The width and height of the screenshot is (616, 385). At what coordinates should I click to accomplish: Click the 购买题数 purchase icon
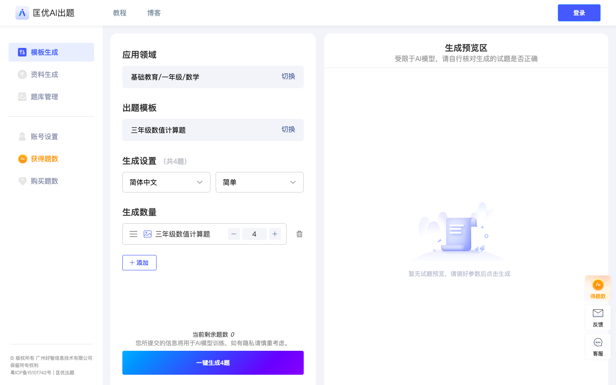(22, 181)
